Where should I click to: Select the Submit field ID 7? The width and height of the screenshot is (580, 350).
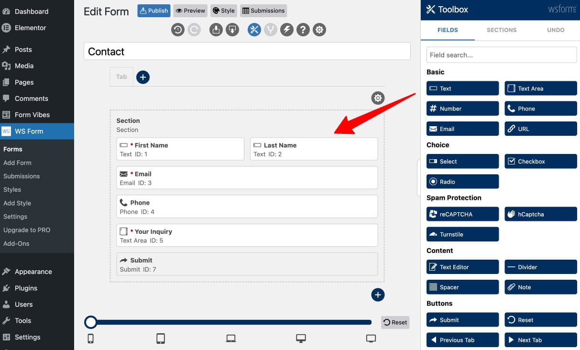247,264
